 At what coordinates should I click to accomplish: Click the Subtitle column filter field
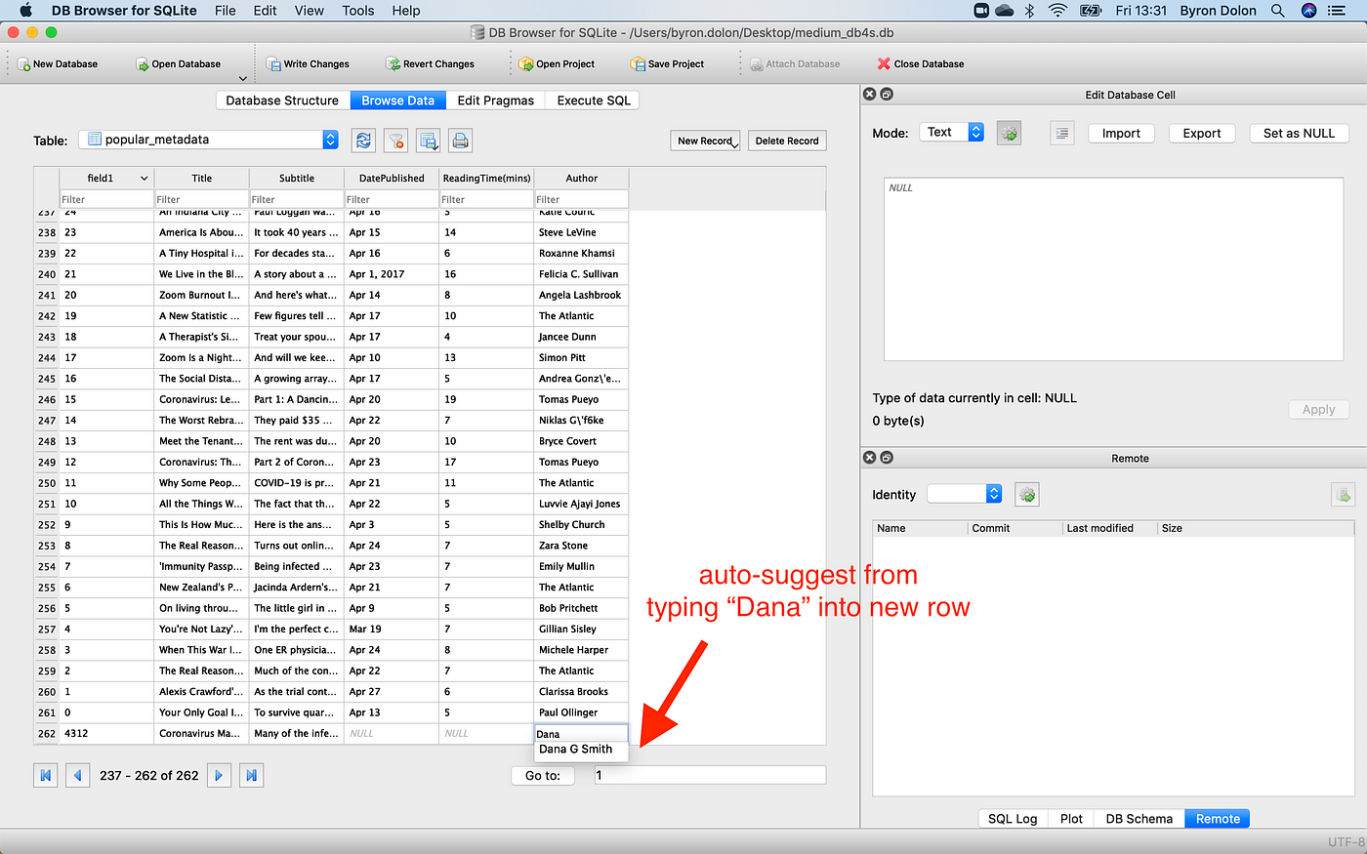[296, 199]
